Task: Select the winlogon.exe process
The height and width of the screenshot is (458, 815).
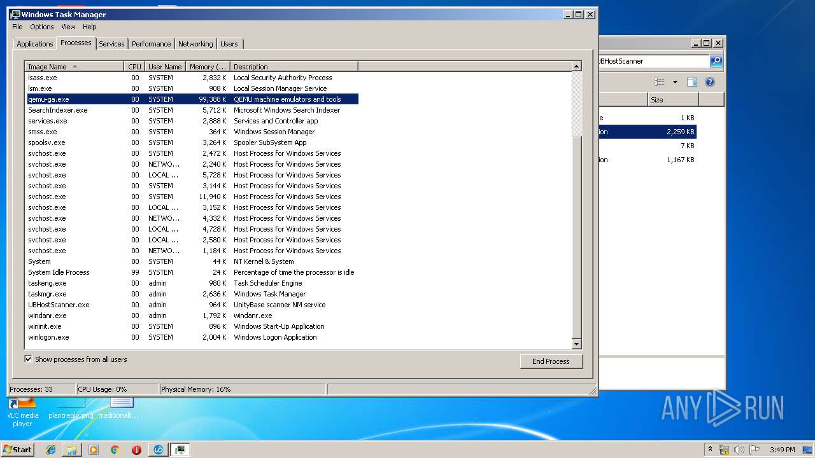Action: 192,337
